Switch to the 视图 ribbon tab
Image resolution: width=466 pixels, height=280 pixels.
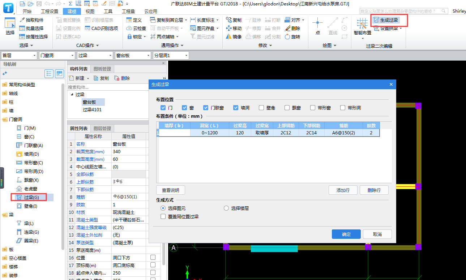tap(90, 11)
